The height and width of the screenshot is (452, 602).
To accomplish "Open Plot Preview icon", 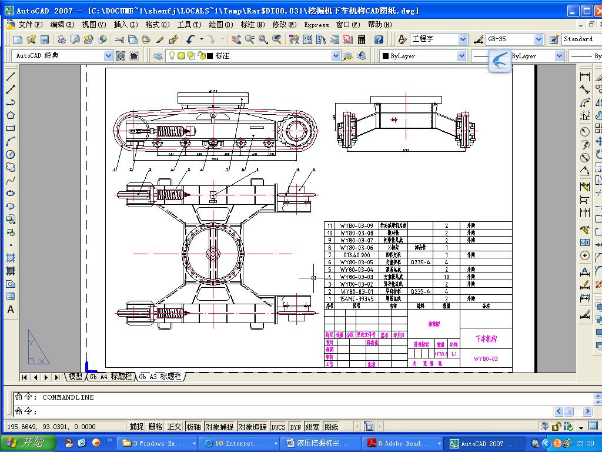I will [x=75, y=39].
